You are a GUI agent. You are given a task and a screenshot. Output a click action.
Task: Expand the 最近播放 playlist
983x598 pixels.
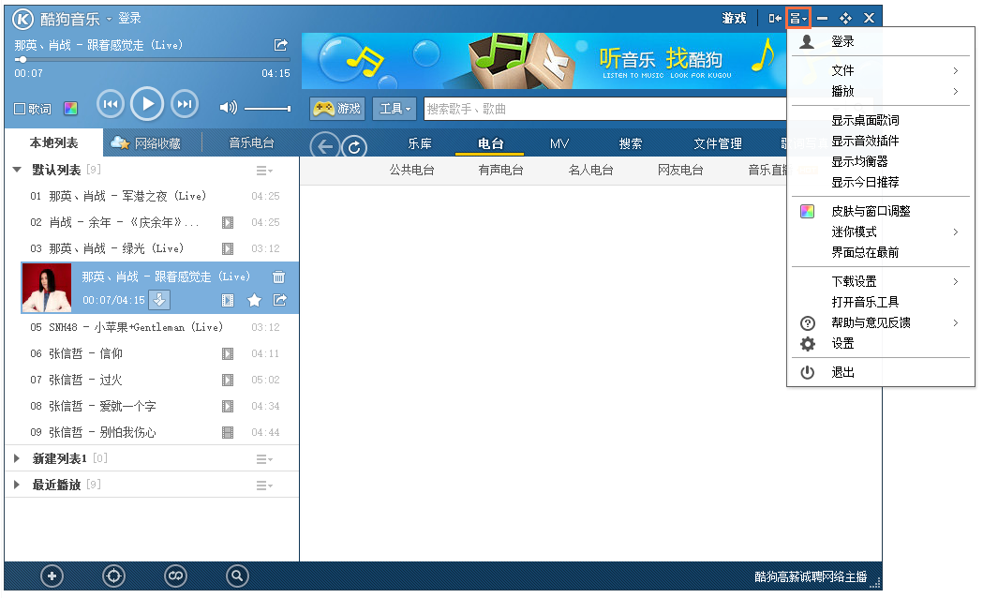tap(17, 485)
